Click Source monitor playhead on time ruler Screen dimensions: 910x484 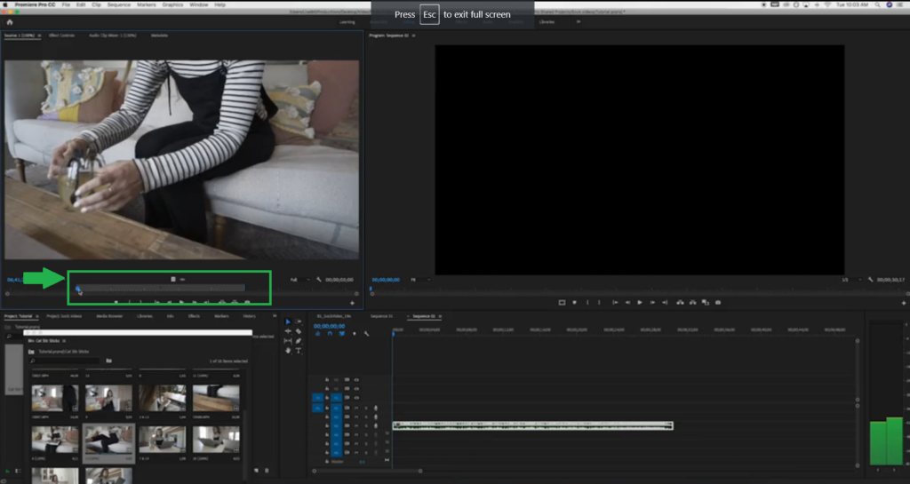78,288
